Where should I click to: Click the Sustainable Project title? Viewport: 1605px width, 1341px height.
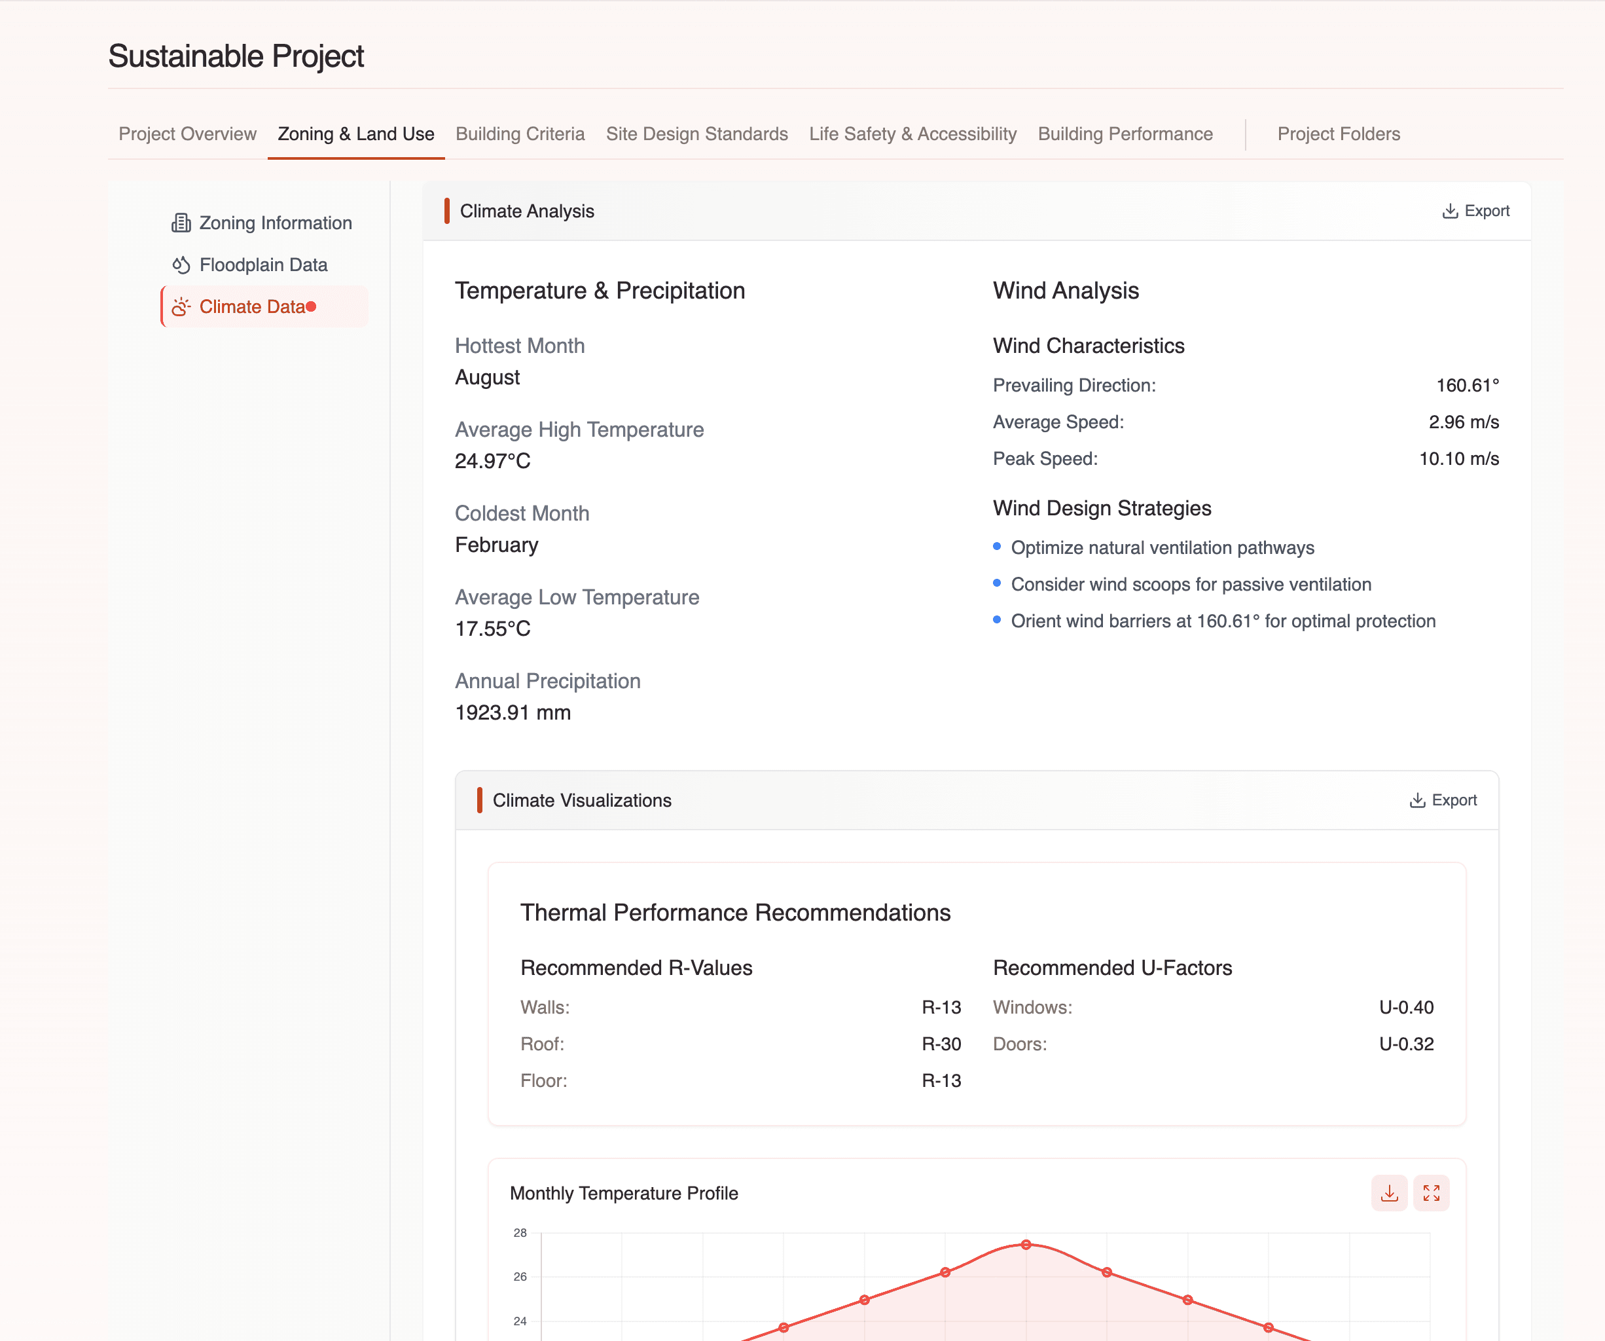point(236,56)
